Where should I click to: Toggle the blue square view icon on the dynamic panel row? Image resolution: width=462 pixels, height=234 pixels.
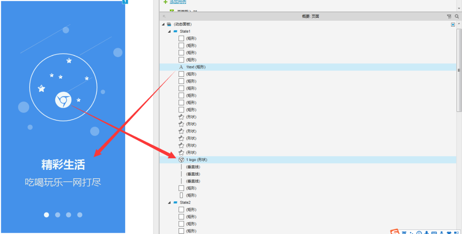453,24
